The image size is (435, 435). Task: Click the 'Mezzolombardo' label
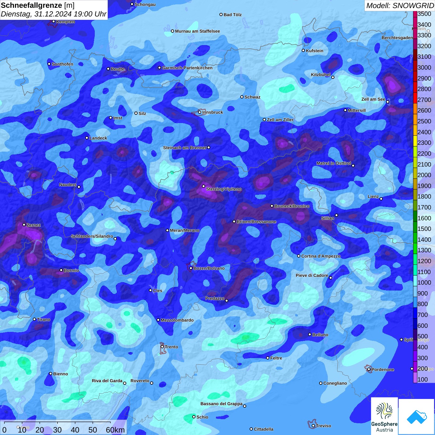pos(177,320)
